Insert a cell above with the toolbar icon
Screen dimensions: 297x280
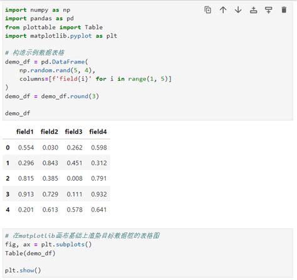[253, 10]
